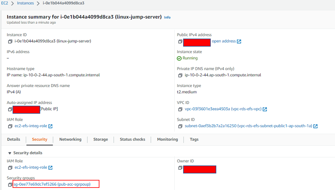Select the t2.medium instance type text

click(x=187, y=92)
